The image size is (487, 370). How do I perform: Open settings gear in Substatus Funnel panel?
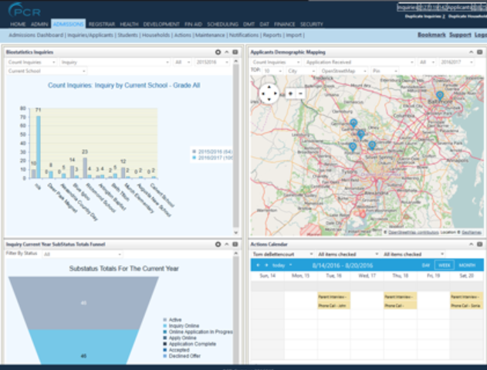tap(218, 244)
